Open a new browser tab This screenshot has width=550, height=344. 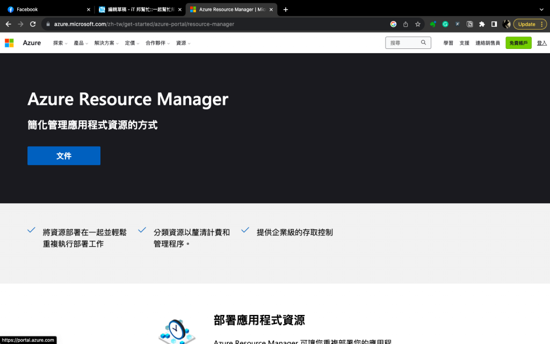tap(286, 10)
